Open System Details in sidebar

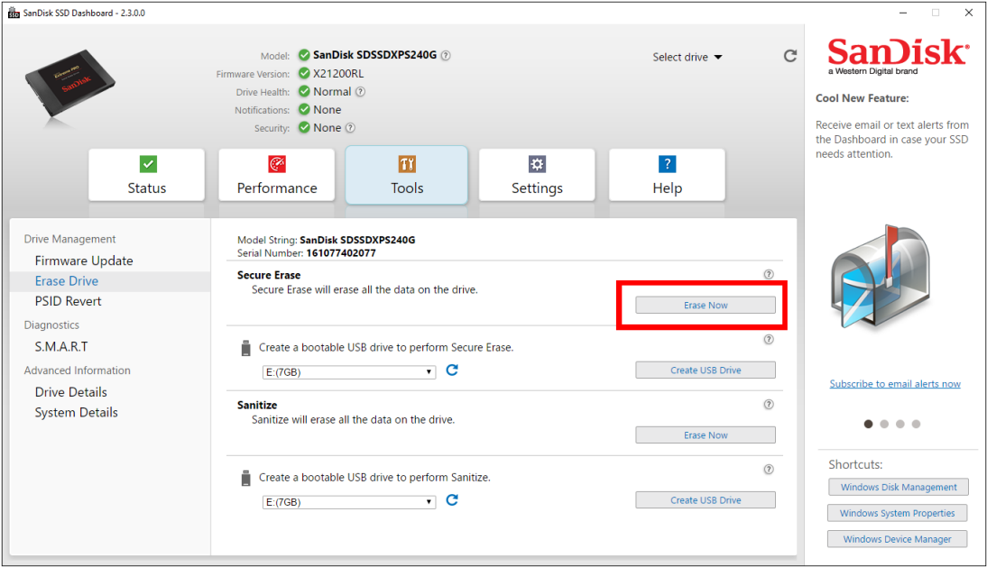click(x=76, y=412)
